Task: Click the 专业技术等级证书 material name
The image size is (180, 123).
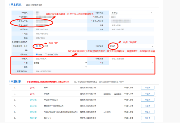Action: pyautogui.click(x=51, y=100)
